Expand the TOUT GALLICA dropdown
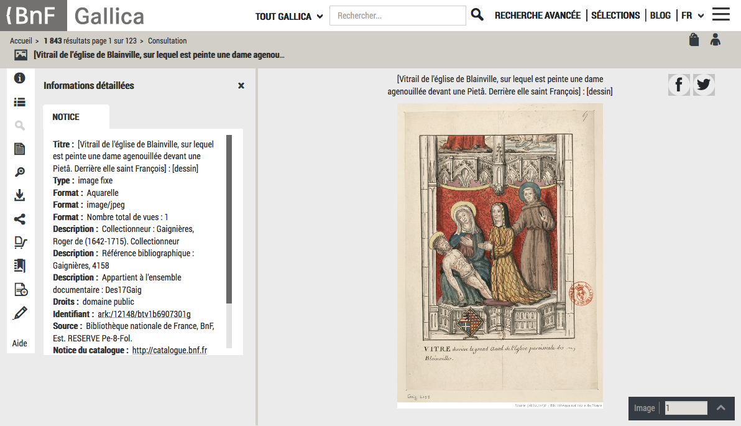This screenshot has width=741, height=426. [x=289, y=17]
